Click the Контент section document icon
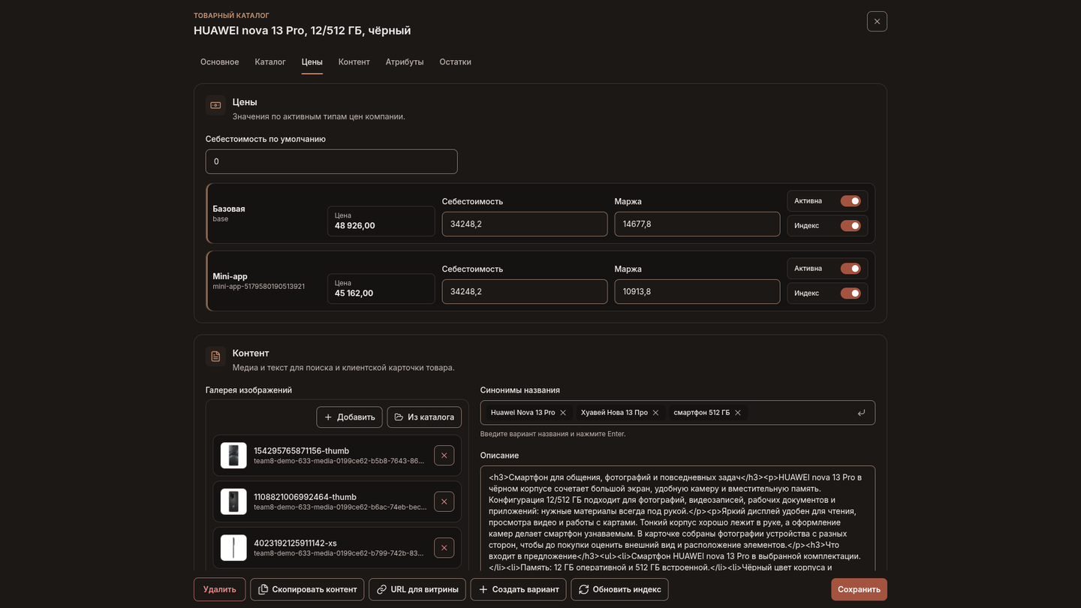This screenshot has width=1081, height=608. point(215,357)
